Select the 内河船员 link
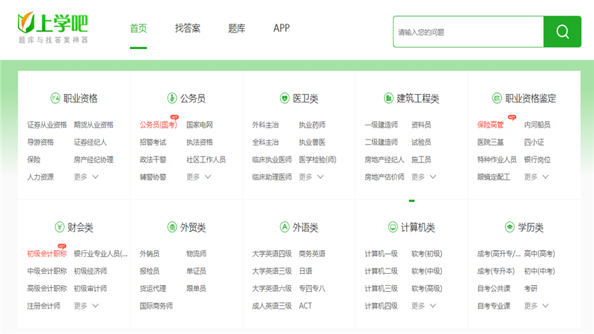594x334 pixels. [x=537, y=125]
